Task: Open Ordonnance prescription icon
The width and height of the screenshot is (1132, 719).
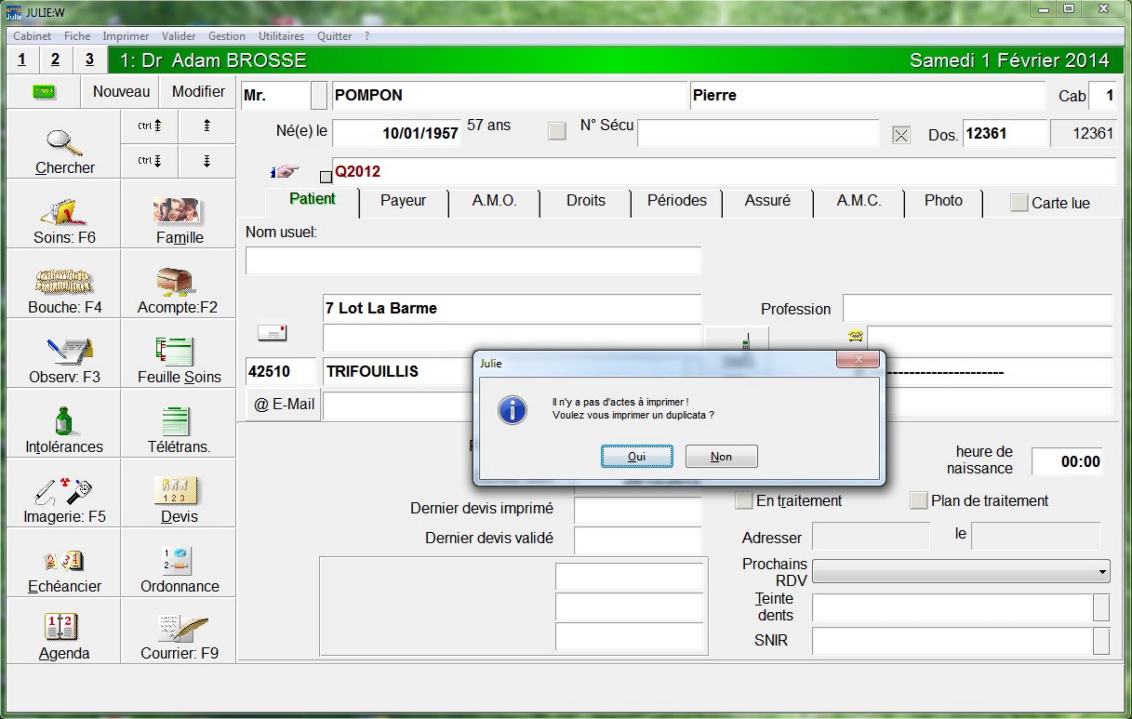Action: 178,561
